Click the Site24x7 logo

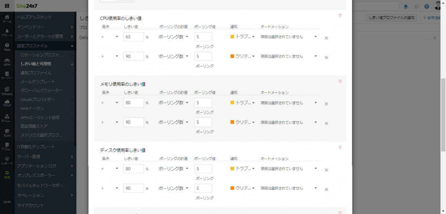[27, 6]
